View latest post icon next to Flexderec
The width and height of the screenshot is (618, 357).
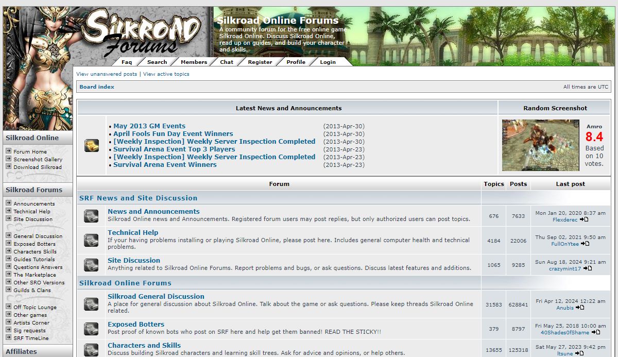[584, 219]
